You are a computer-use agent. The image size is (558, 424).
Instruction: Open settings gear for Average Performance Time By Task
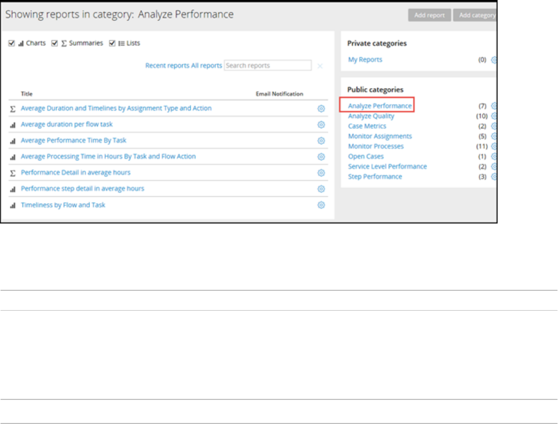tap(321, 141)
